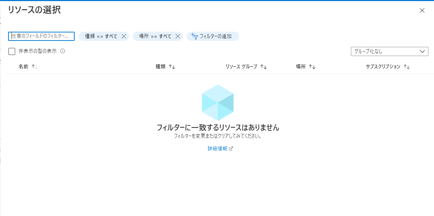The image size is (434, 216).
Task: Click the リソースの選択 panel title
Action: [34, 10]
